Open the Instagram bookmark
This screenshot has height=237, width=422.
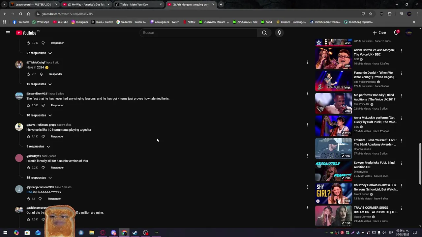[79, 22]
